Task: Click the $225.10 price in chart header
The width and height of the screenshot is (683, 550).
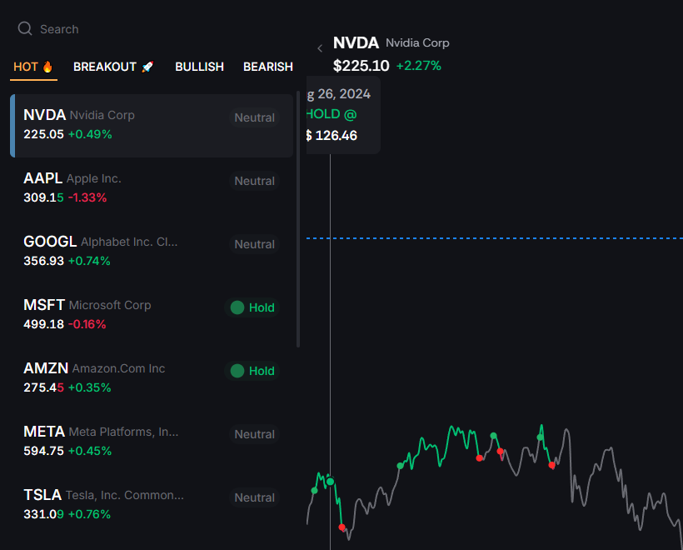Action: [x=361, y=66]
